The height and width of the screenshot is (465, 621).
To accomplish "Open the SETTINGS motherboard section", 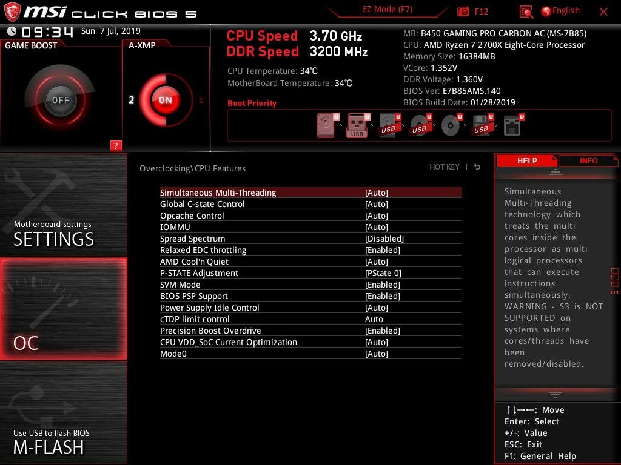I will tap(63, 205).
